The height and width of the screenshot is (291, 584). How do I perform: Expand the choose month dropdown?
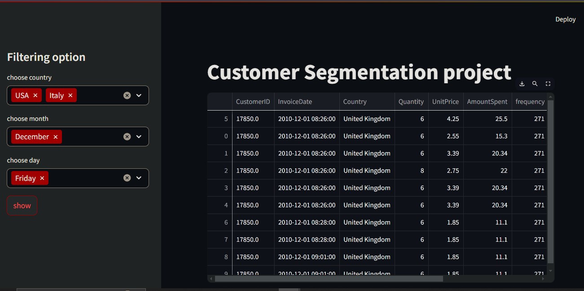139,137
